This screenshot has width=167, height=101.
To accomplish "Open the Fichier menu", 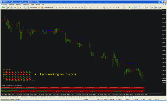I will pos(5,5).
